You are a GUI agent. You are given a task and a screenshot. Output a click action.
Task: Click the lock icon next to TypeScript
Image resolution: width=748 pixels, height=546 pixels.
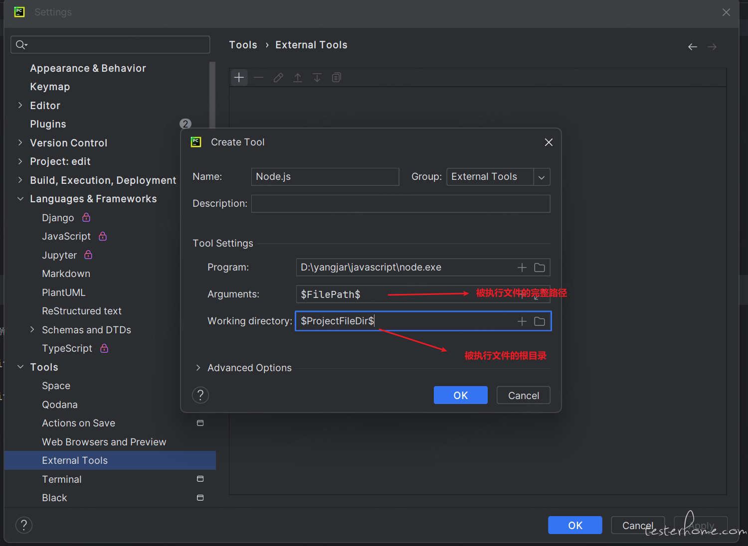click(104, 348)
